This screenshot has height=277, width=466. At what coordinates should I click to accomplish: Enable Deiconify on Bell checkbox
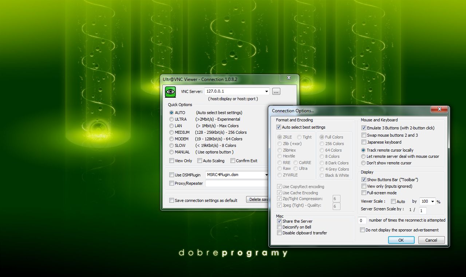pyautogui.click(x=279, y=227)
